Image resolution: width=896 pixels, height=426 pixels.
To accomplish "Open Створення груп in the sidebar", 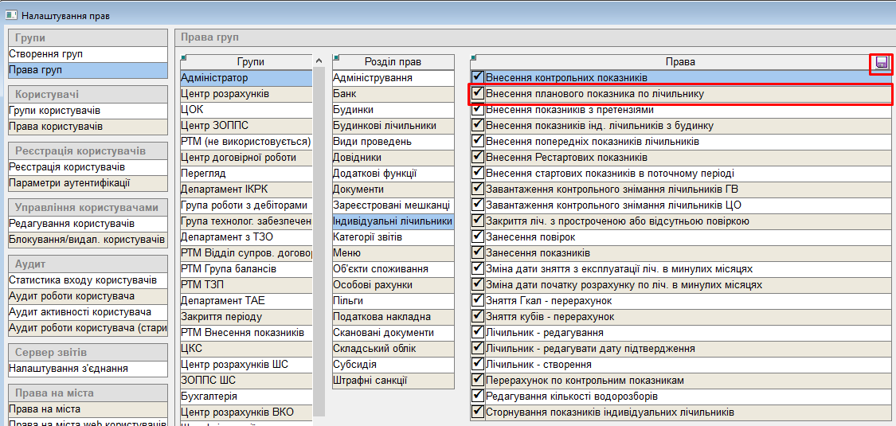I will pyautogui.click(x=46, y=54).
